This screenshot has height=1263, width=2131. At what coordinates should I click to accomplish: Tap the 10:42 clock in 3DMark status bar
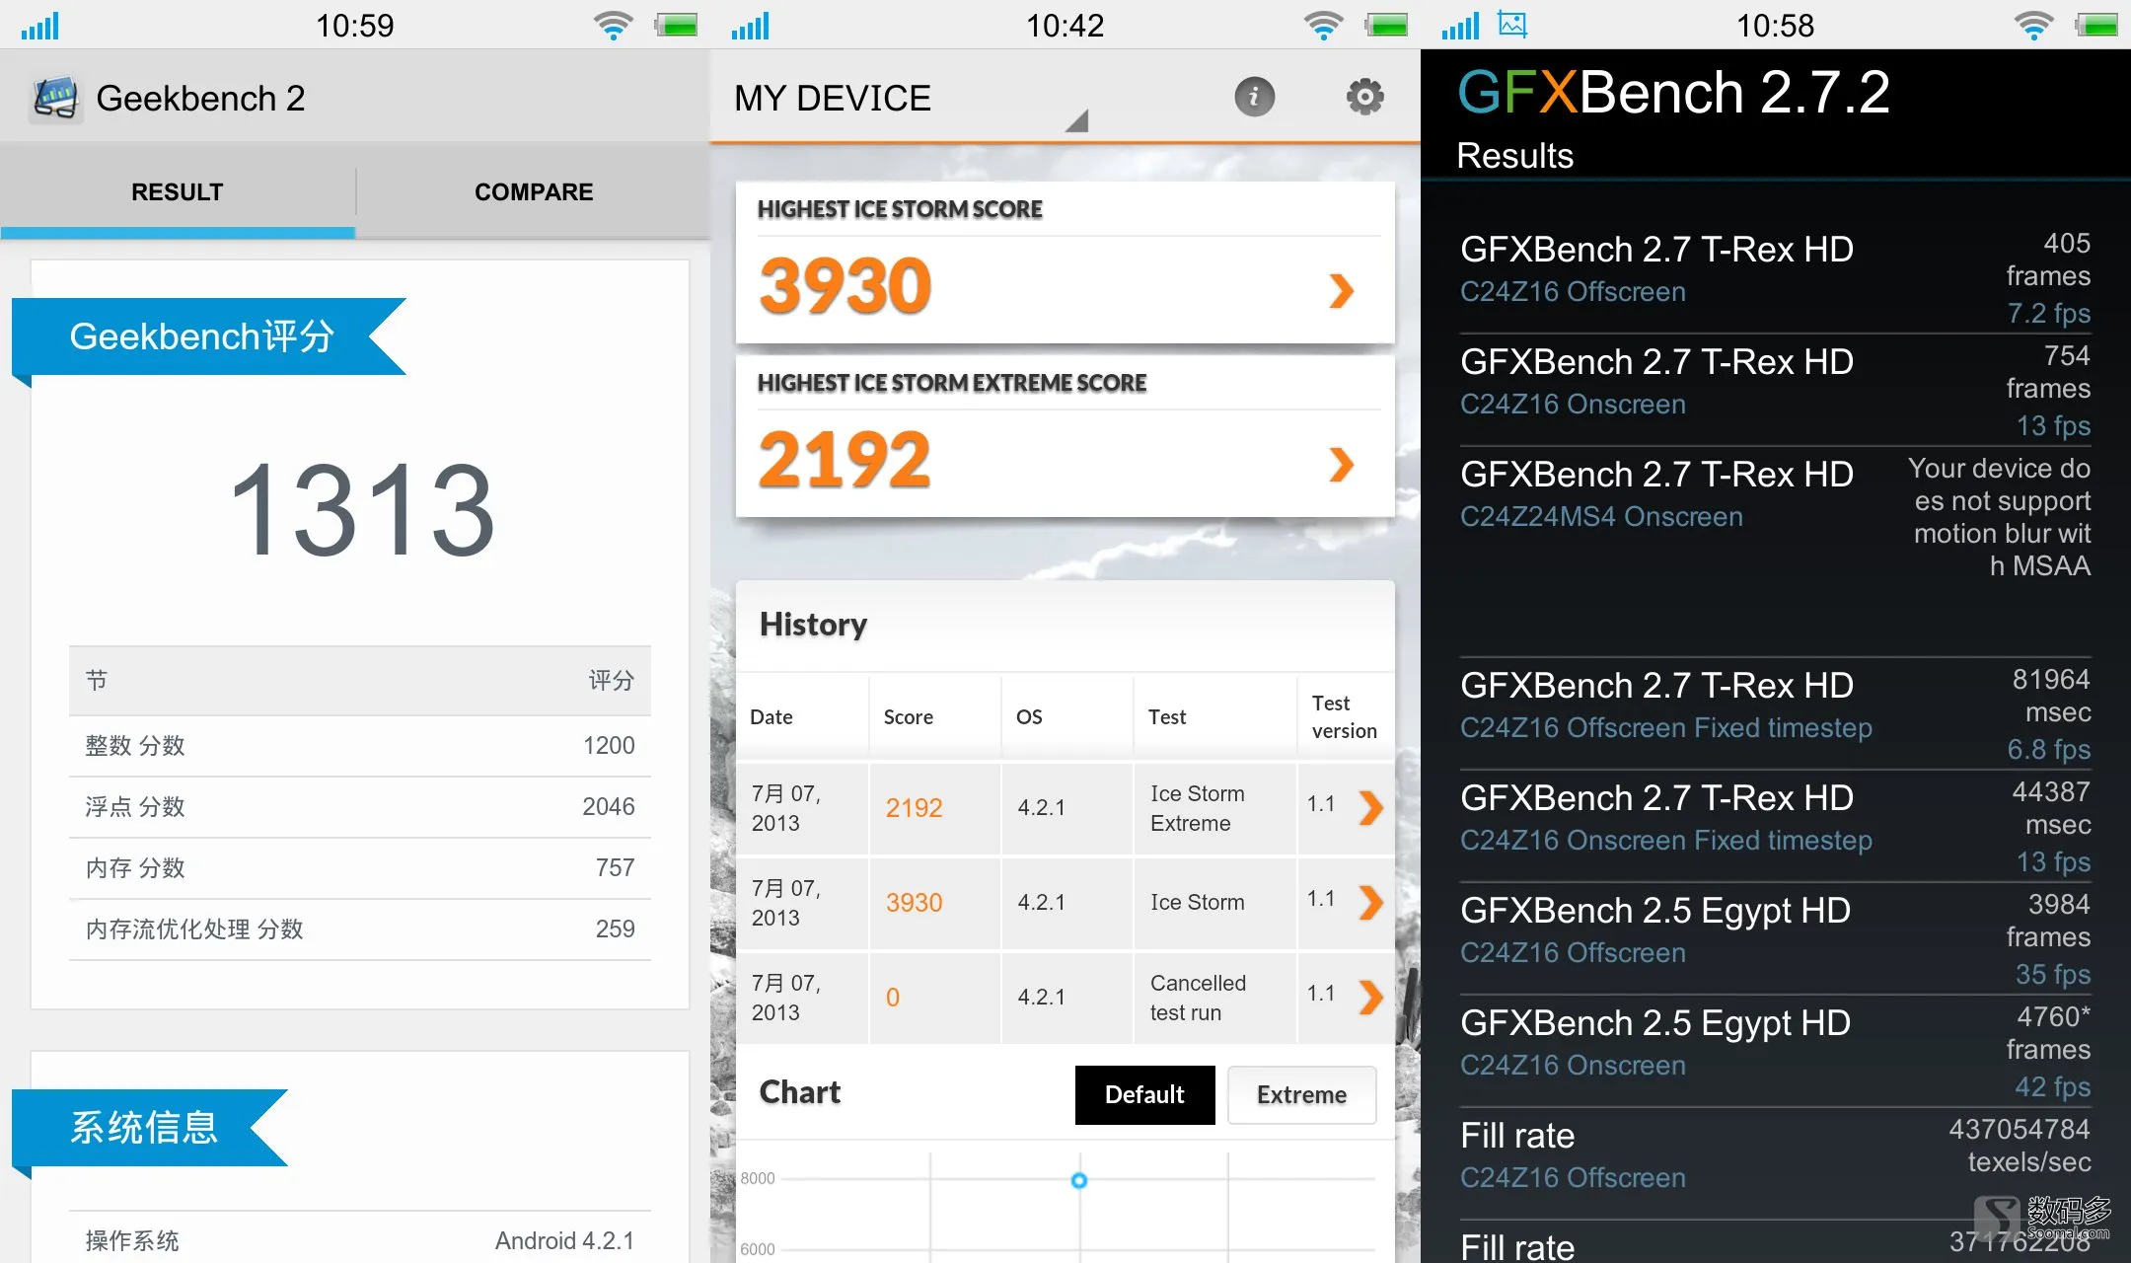(1065, 25)
